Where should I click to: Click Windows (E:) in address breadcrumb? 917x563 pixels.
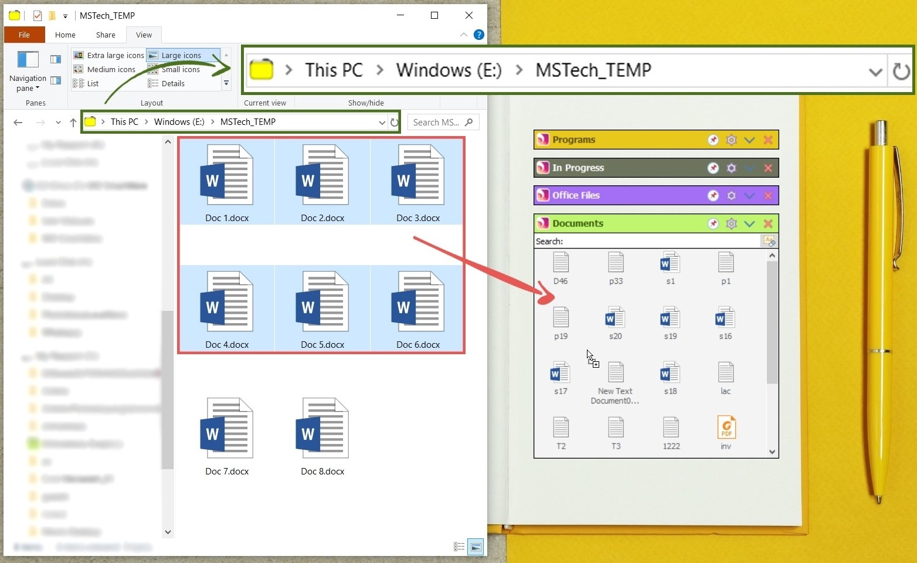tap(179, 122)
